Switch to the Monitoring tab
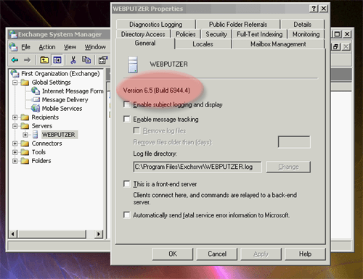 [306, 34]
